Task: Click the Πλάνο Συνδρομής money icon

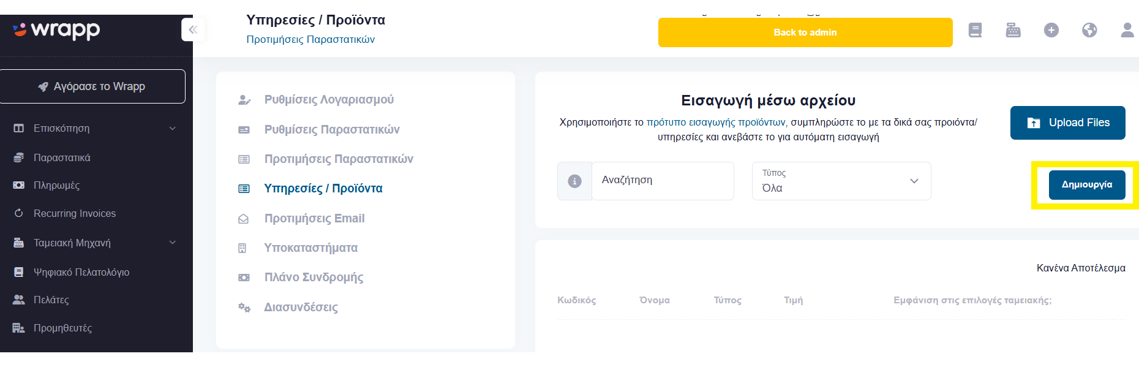Action: click(x=244, y=278)
